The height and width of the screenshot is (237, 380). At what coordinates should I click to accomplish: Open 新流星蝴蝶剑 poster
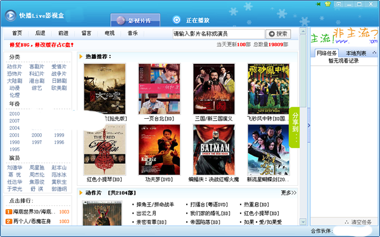pyautogui.click(x=269, y=150)
